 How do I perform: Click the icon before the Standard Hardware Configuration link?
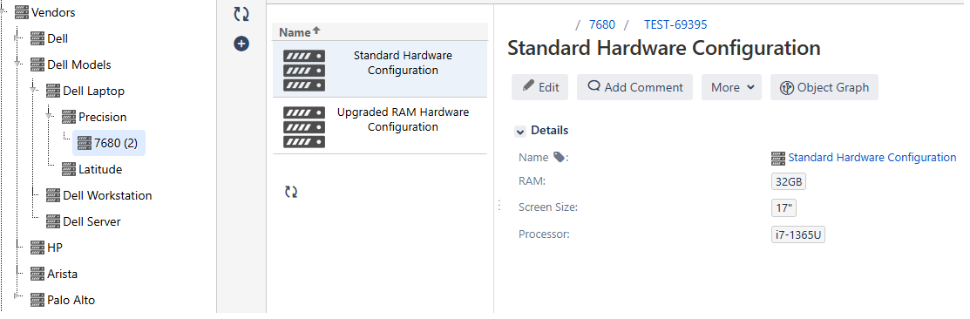tap(778, 159)
